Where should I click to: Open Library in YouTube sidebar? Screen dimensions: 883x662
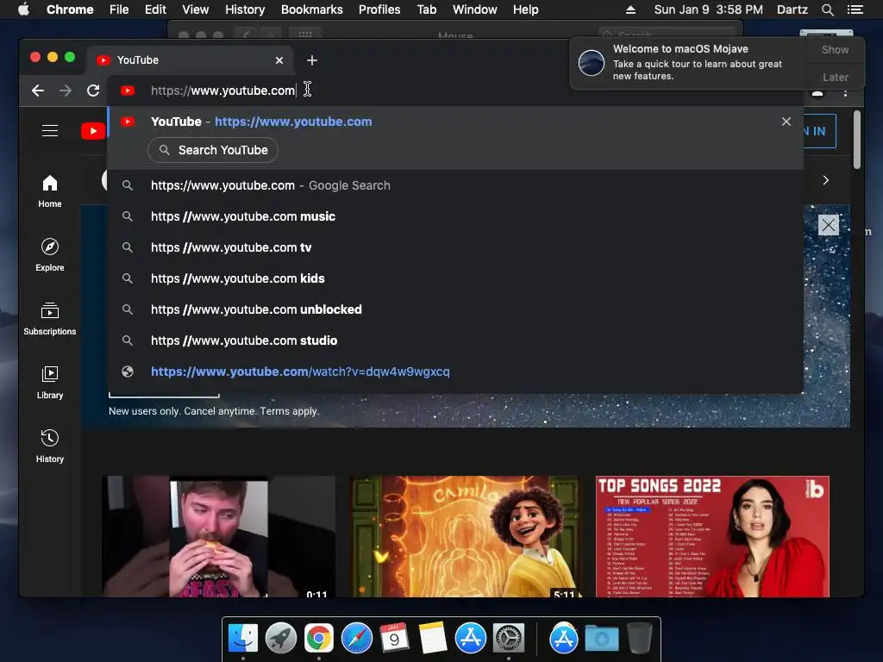click(x=49, y=383)
